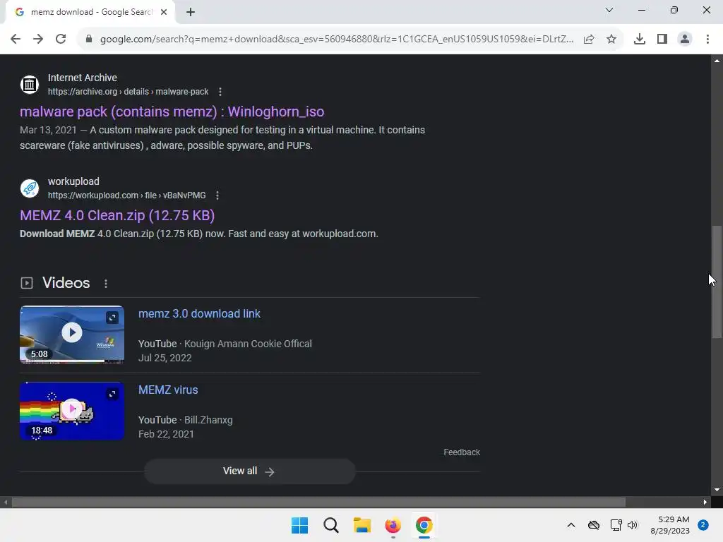Click Feedback under video results

pyautogui.click(x=462, y=452)
